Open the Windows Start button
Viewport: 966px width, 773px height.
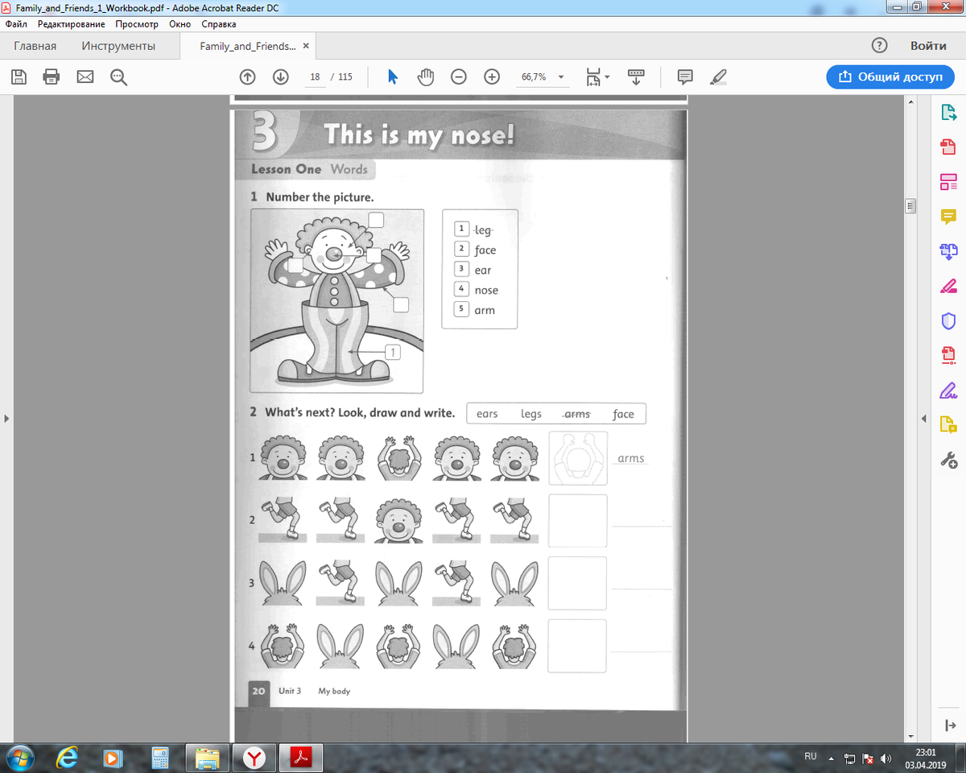tap(19, 759)
